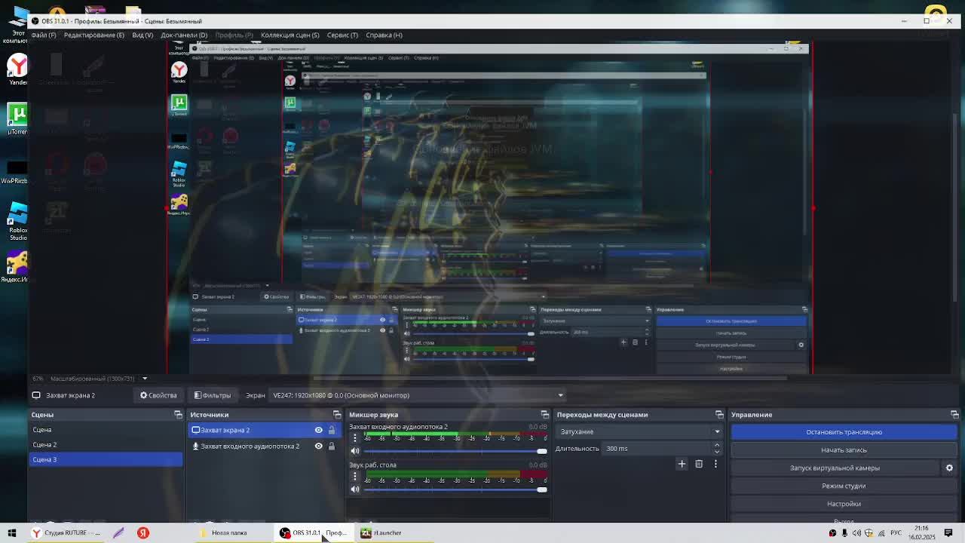Open the red Yandex icon on taskbar
Viewport: 965px width, 543px height.
coord(142,533)
